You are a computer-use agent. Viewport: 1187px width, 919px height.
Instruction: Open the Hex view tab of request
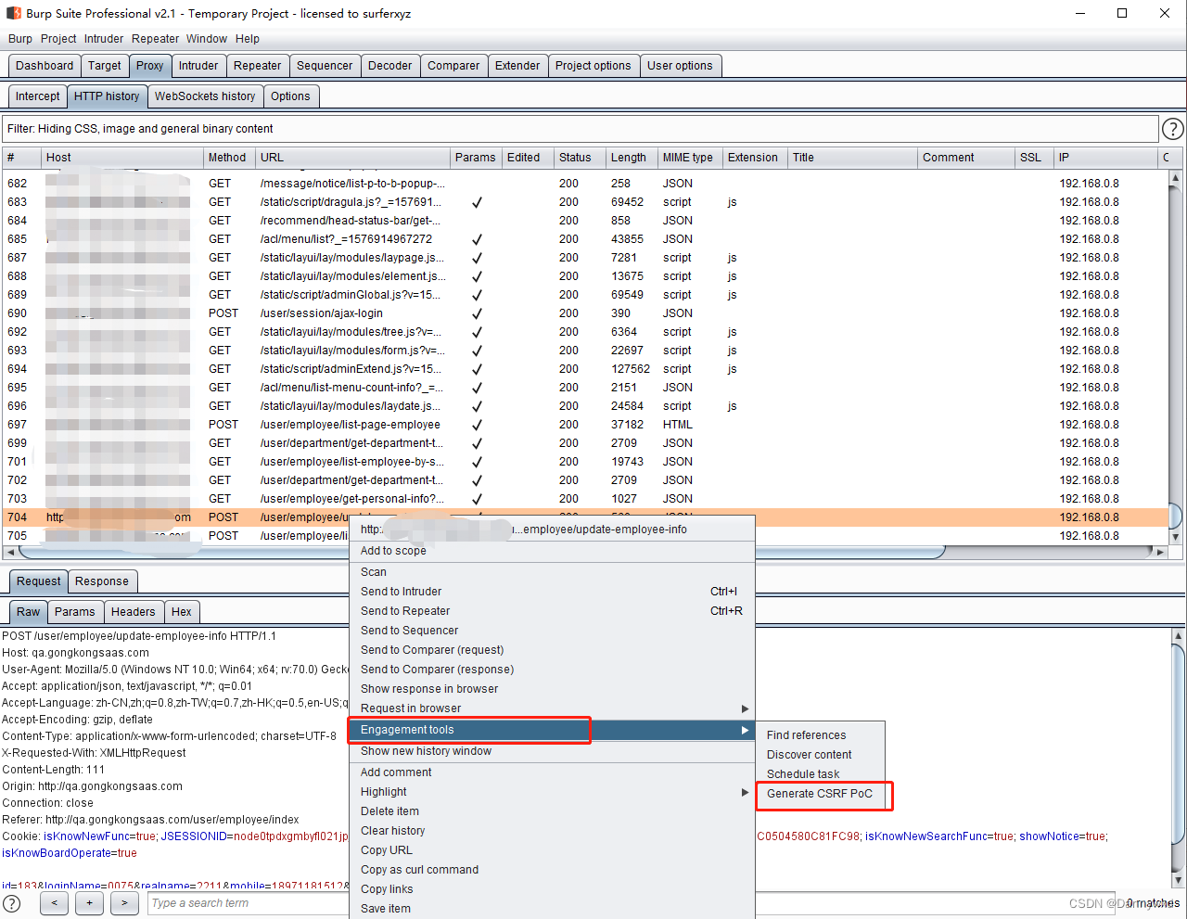(182, 612)
